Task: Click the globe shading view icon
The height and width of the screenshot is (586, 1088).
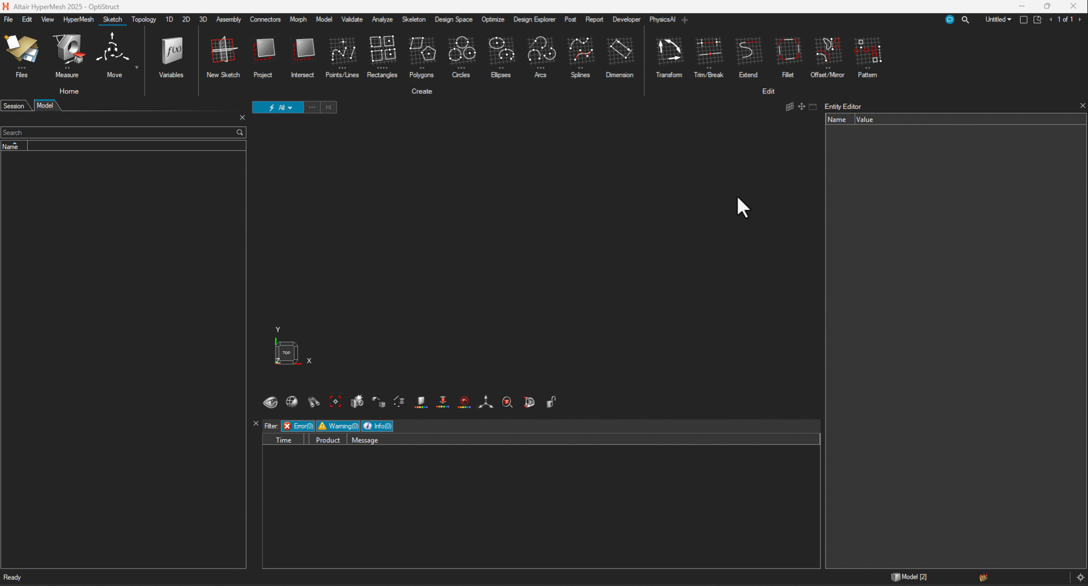Action: [292, 402]
